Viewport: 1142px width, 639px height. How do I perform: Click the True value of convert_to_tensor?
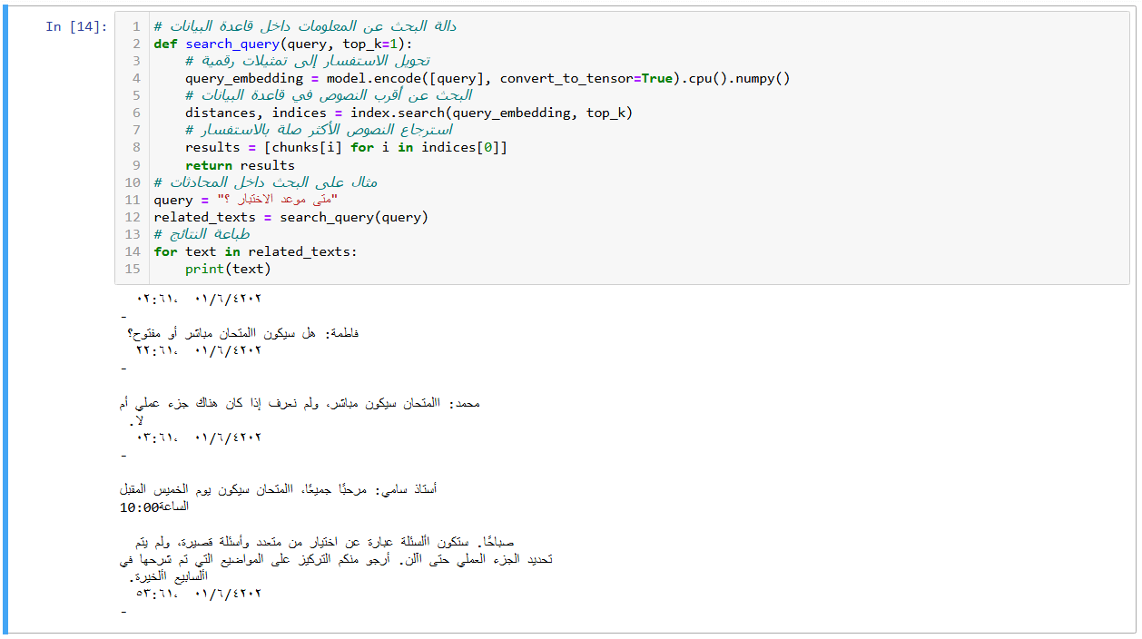(656, 78)
